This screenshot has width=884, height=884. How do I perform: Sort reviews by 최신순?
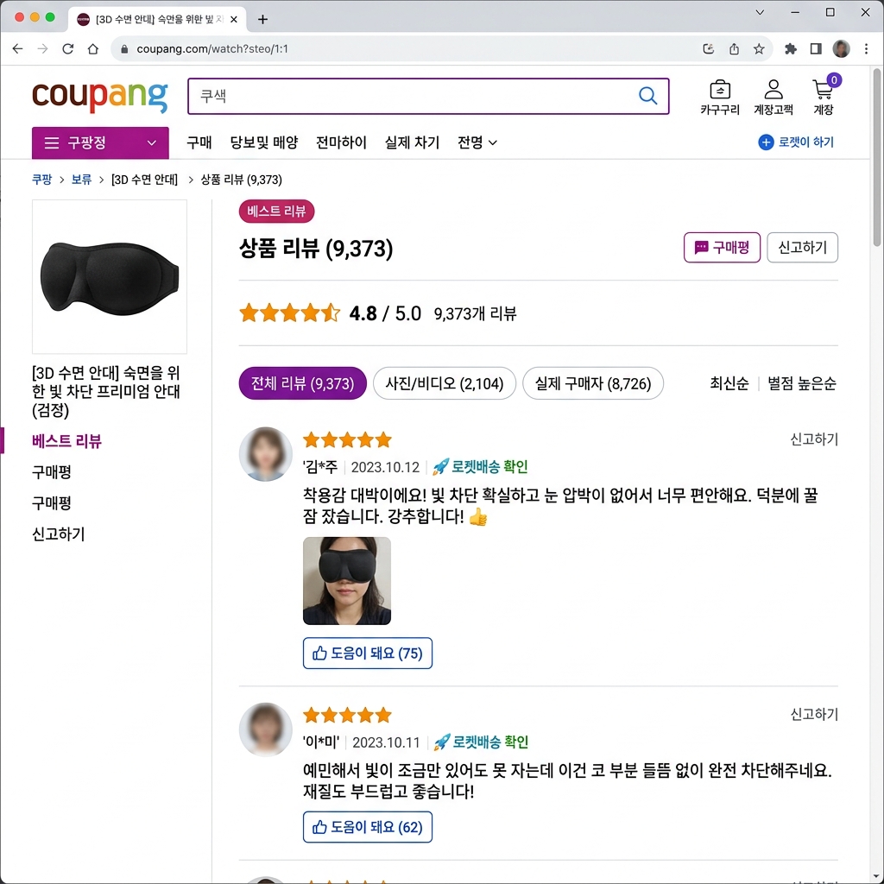coord(729,384)
